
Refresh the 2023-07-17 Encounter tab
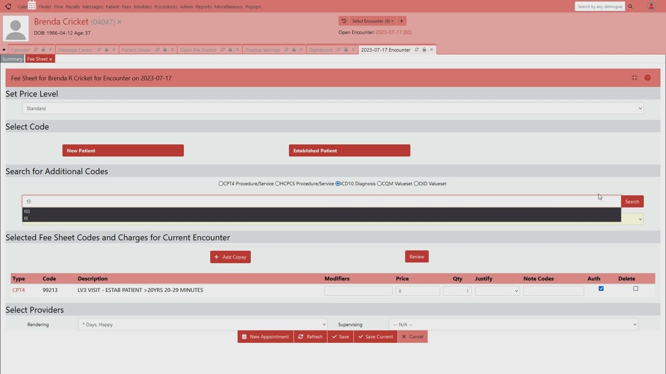click(x=417, y=50)
